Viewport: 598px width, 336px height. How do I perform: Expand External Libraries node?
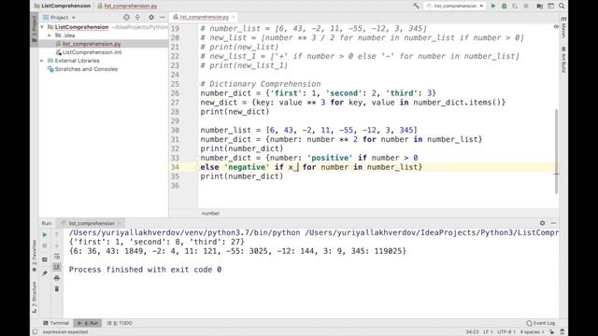(x=42, y=61)
